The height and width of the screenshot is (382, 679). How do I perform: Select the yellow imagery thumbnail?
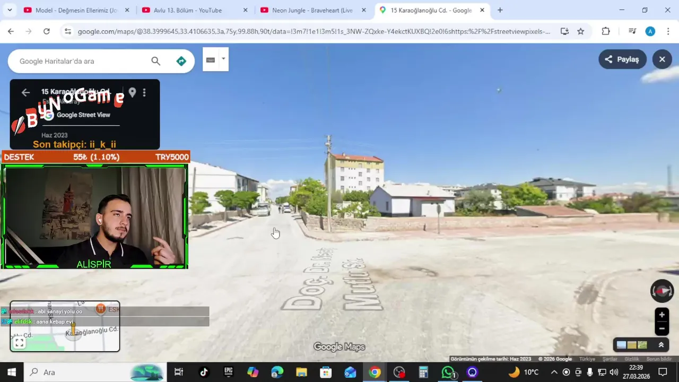(632, 345)
